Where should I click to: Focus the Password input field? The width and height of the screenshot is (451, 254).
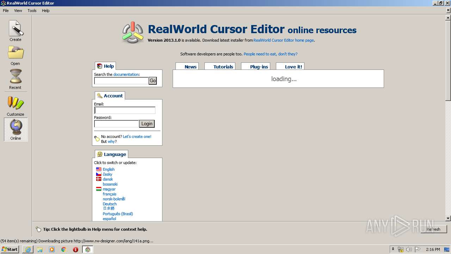(x=117, y=124)
